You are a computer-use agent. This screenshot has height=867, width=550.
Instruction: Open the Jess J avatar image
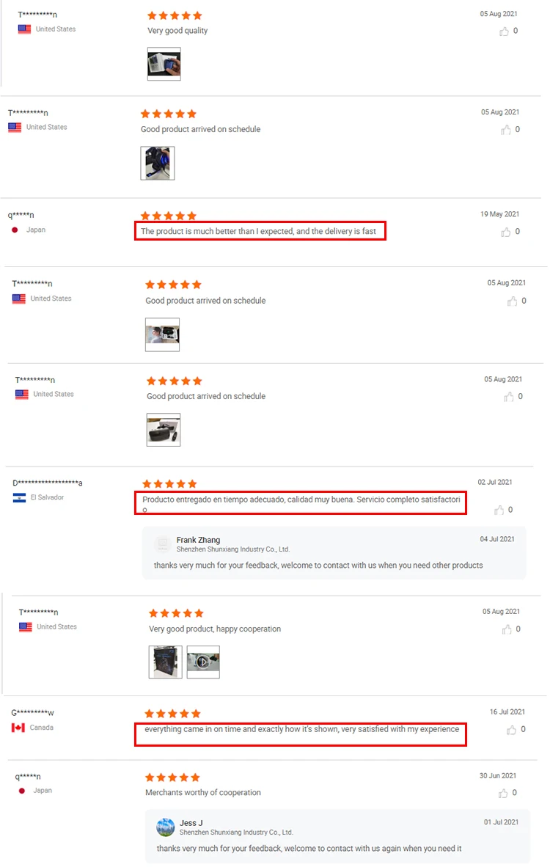pyautogui.click(x=166, y=827)
